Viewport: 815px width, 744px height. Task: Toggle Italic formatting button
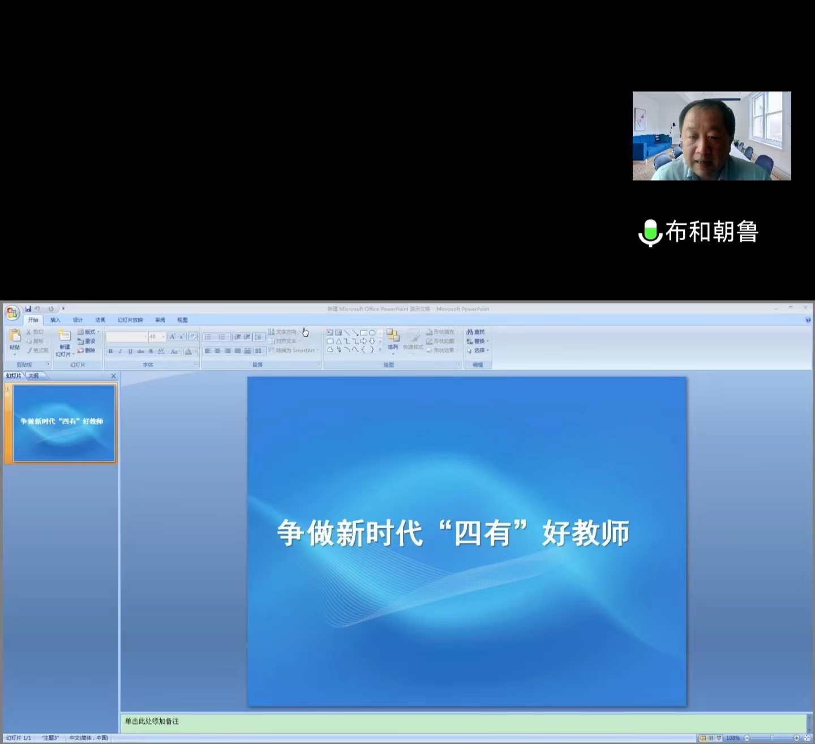coord(120,352)
